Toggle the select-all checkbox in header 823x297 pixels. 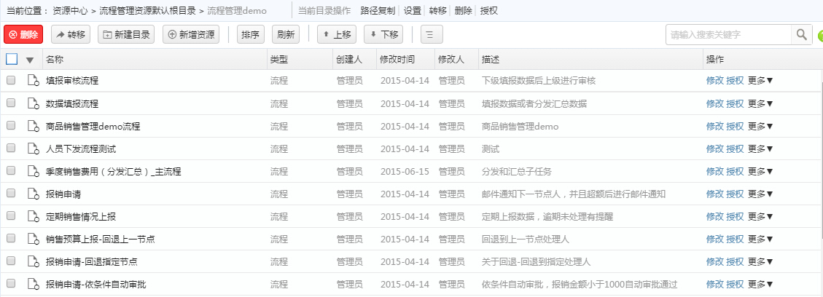pyautogui.click(x=12, y=59)
